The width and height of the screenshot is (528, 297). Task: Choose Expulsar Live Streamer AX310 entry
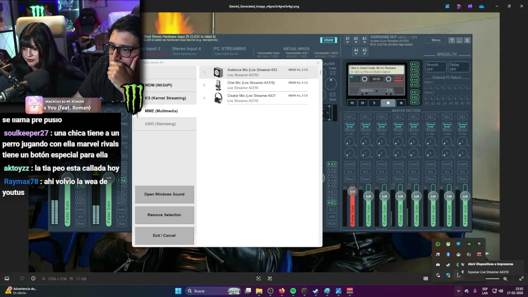(x=488, y=272)
